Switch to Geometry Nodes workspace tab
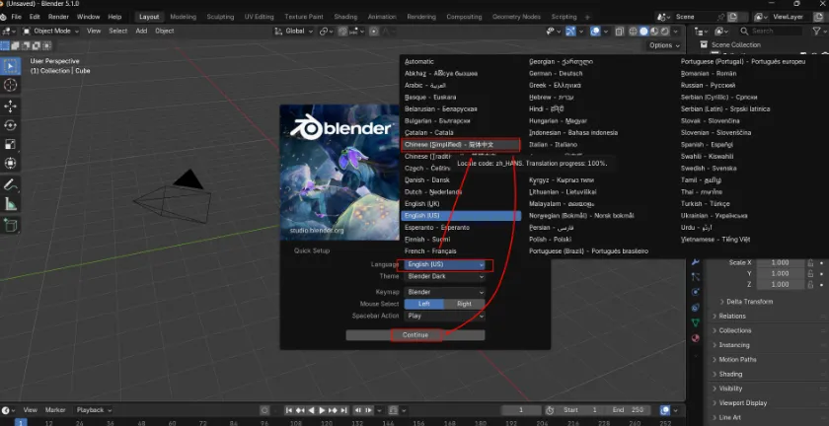 pyautogui.click(x=516, y=17)
